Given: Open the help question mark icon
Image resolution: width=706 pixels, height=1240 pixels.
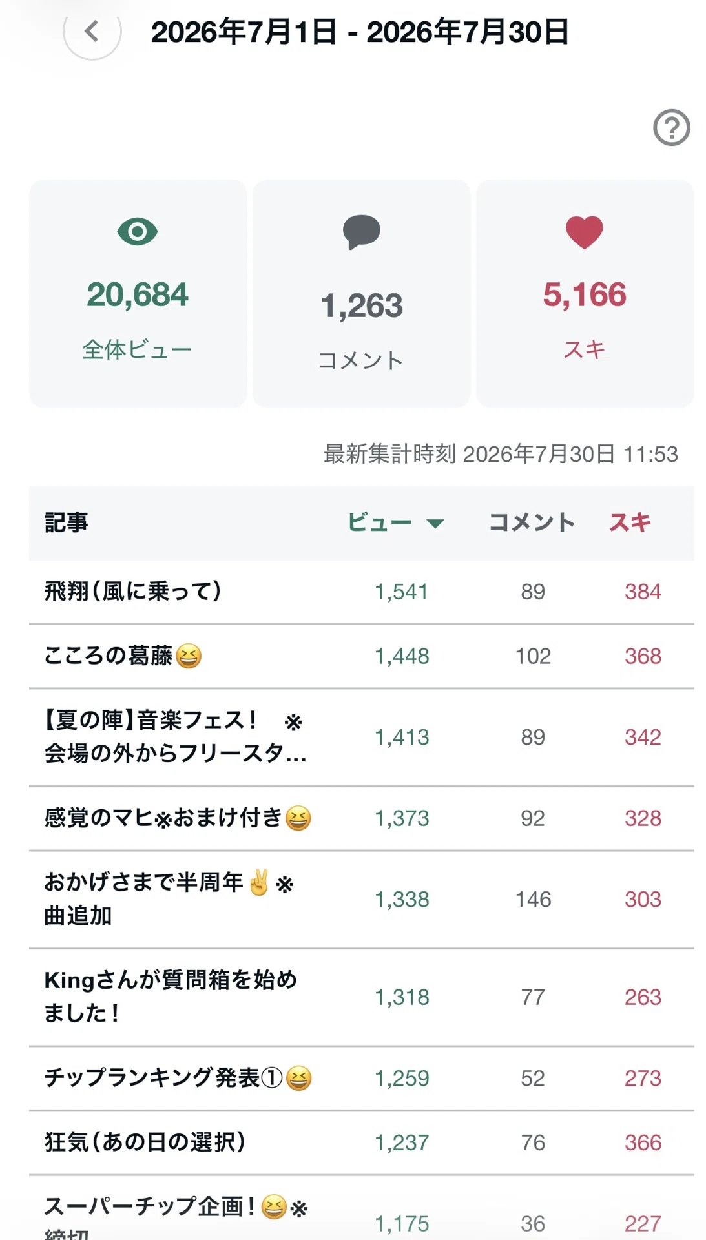Looking at the screenshot, I should pos(671,127).
